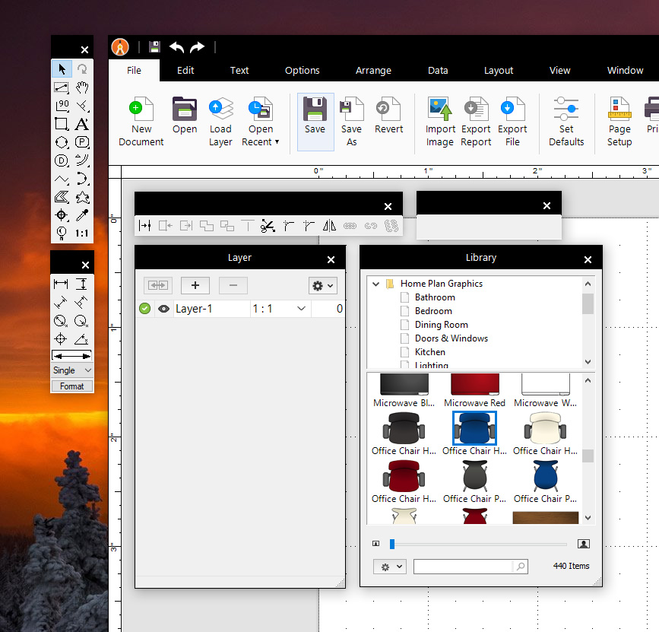Click the scissors trim tool
This screenshot has height=632, width=659.
point(268,226)
